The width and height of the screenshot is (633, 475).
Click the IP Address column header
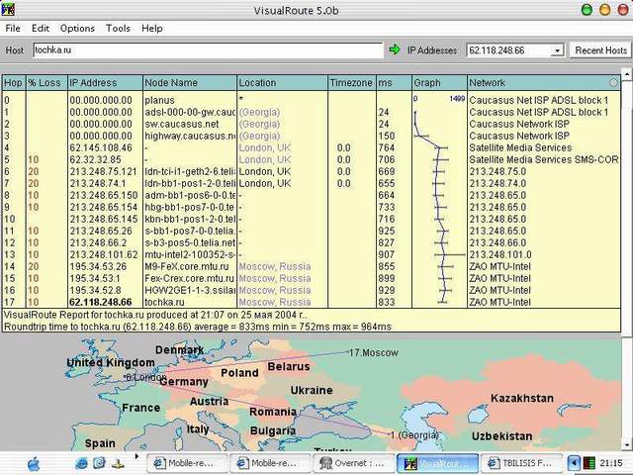(105, 83)
